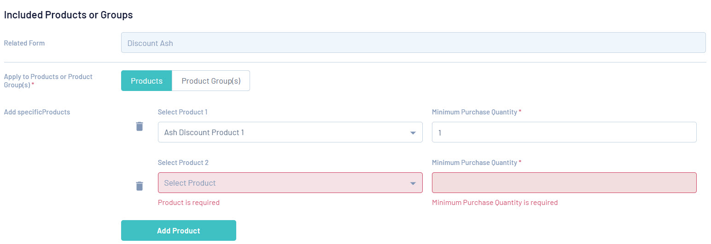Focus the quantity field containing 1

click(564, 132)
